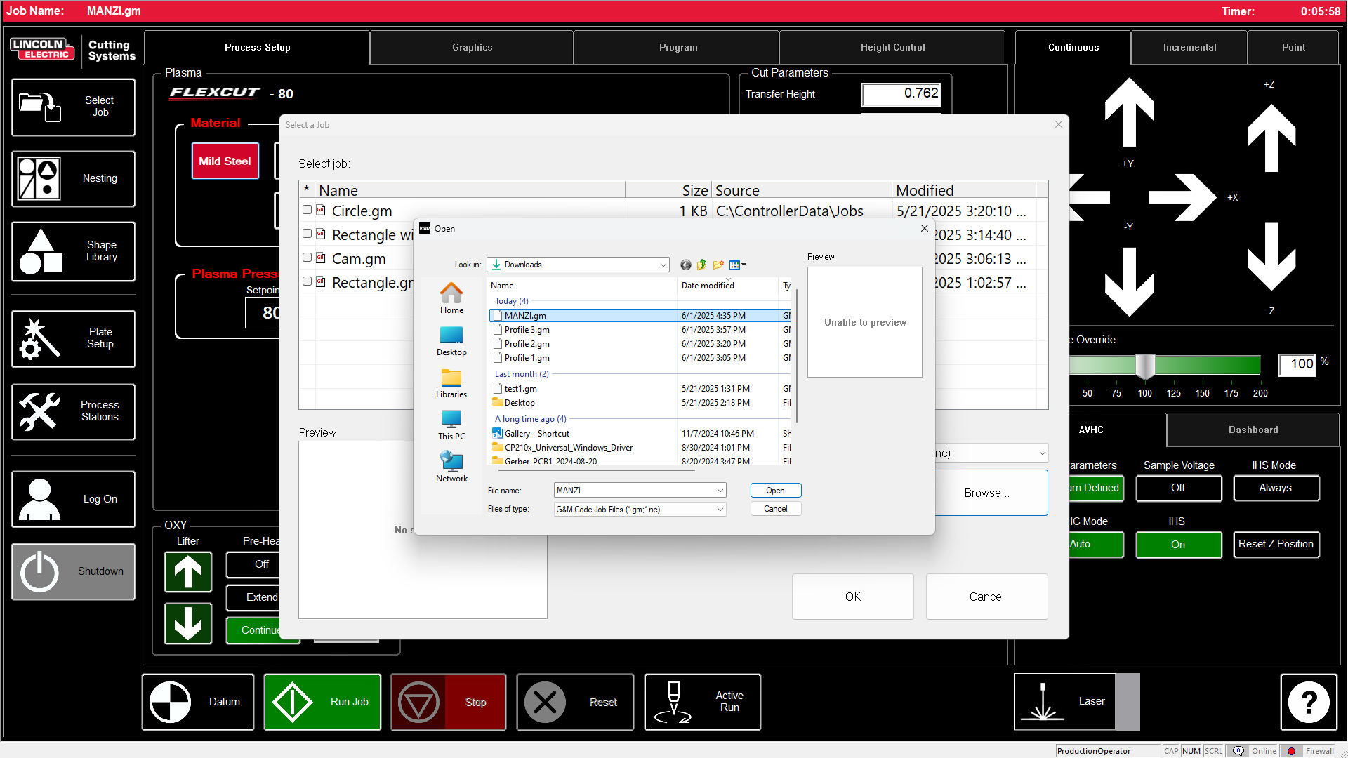
Task: Jog +Z with the up arrow
Action: pyautogui.click(x=1271, y=138)
